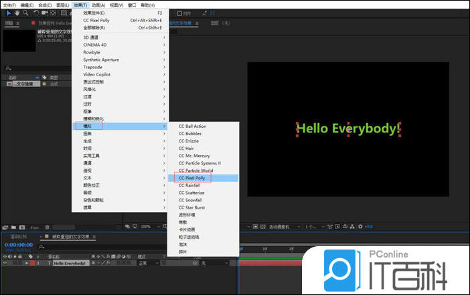Select the arrow Selection tool
This screenshot has height=295, width=470.
click(x=7, y=13)
